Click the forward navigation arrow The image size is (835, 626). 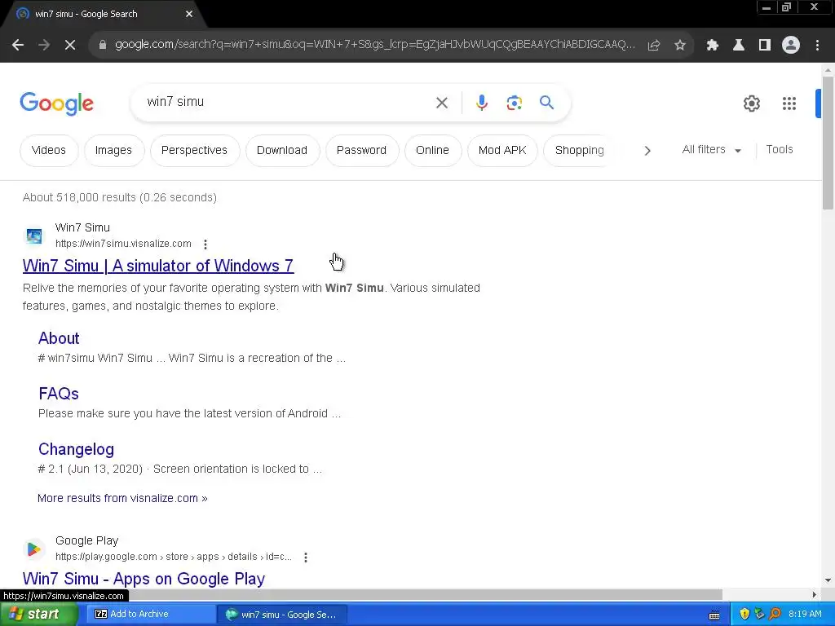click(44, 46)
